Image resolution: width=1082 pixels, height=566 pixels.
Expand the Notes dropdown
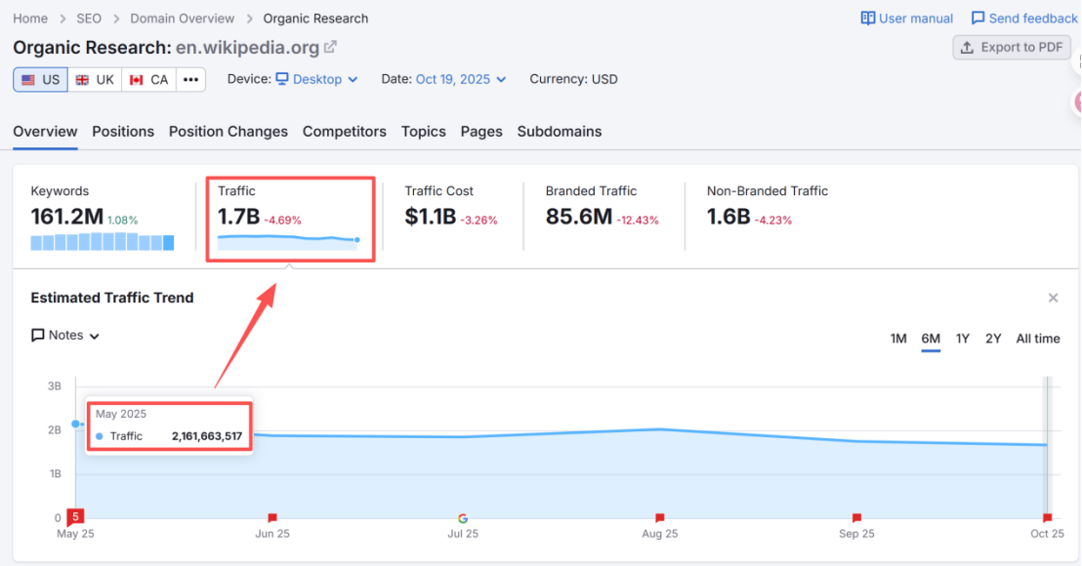point(66,336)
